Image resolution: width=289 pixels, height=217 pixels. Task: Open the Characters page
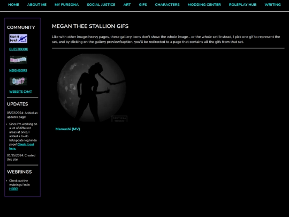[x=167, y=5]
